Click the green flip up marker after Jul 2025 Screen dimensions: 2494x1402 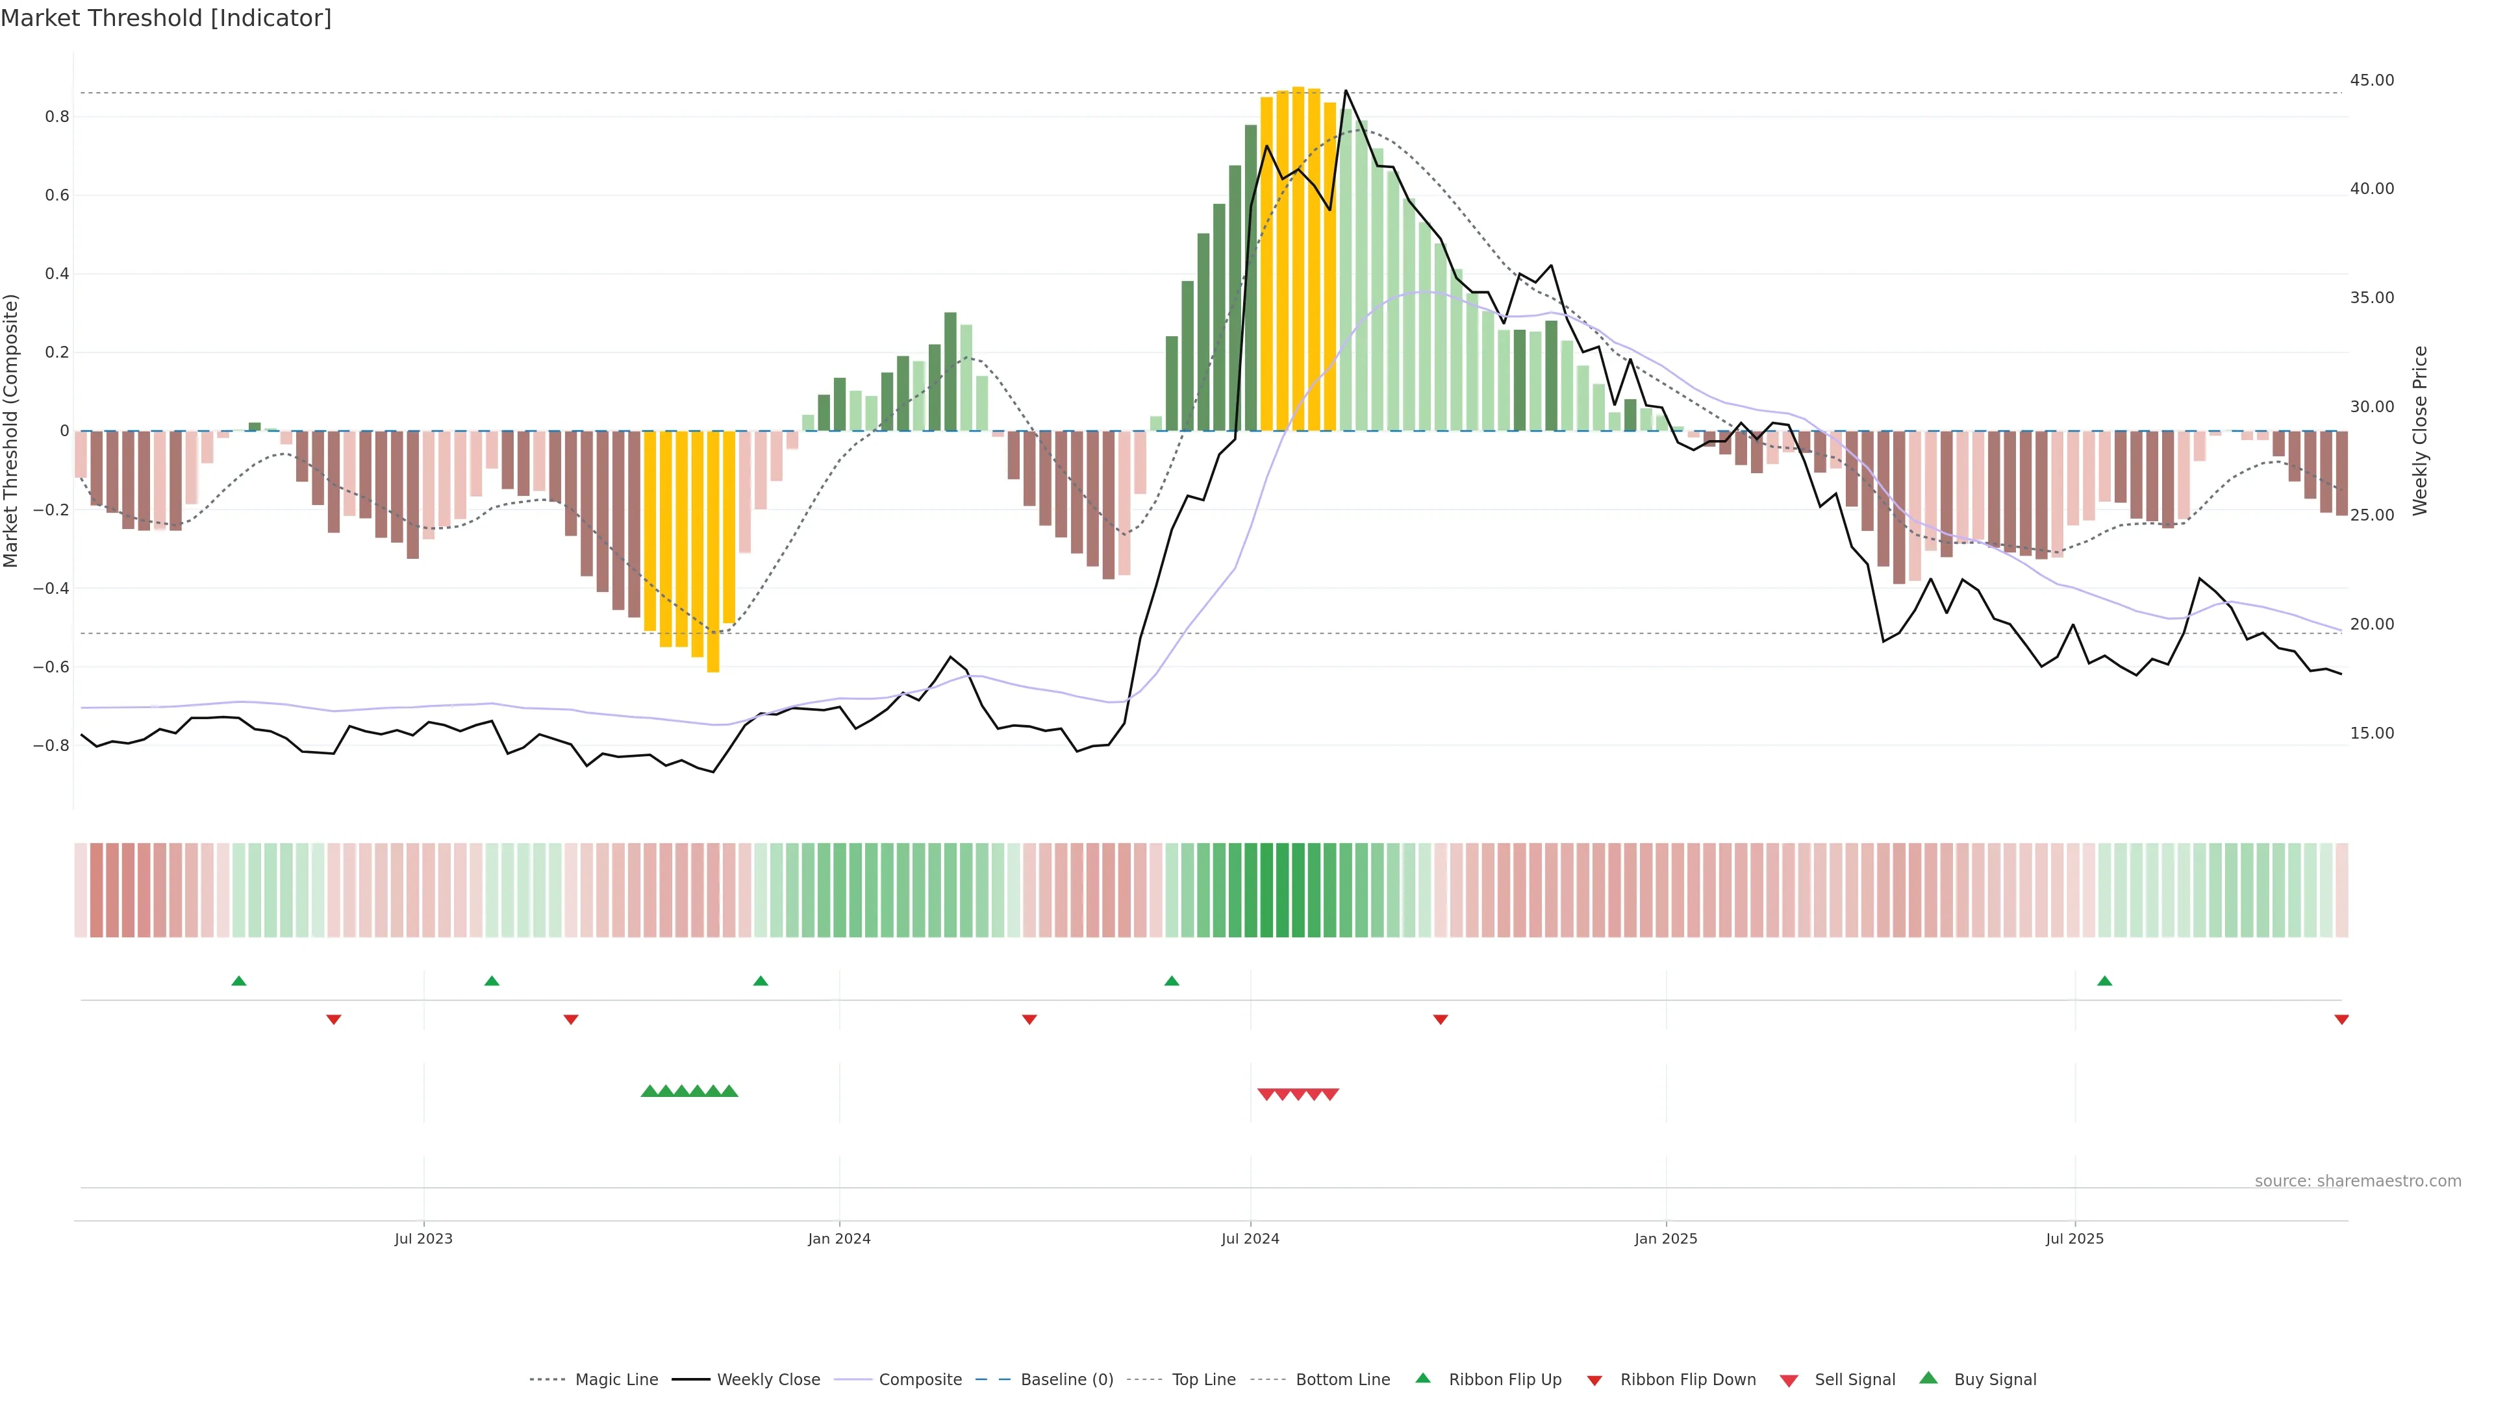(x=2104, y=981)
